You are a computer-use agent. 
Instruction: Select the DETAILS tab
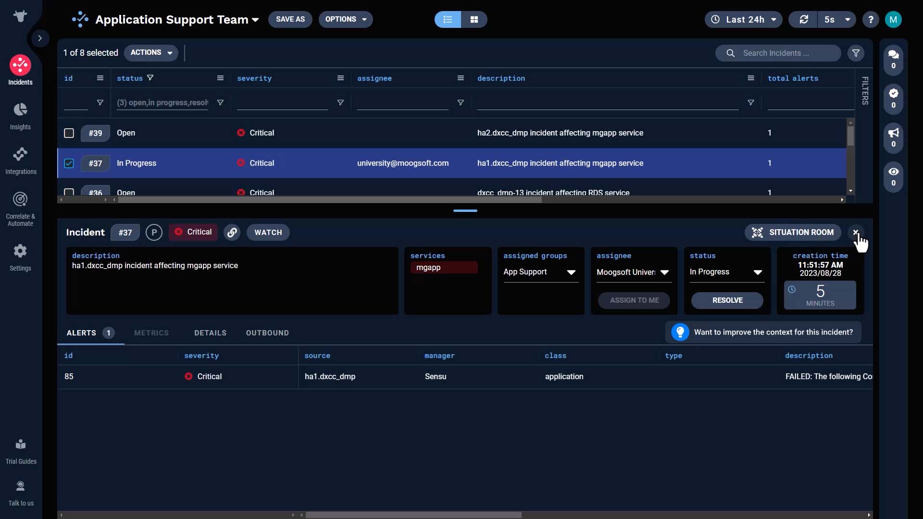(x=210, y=333)
